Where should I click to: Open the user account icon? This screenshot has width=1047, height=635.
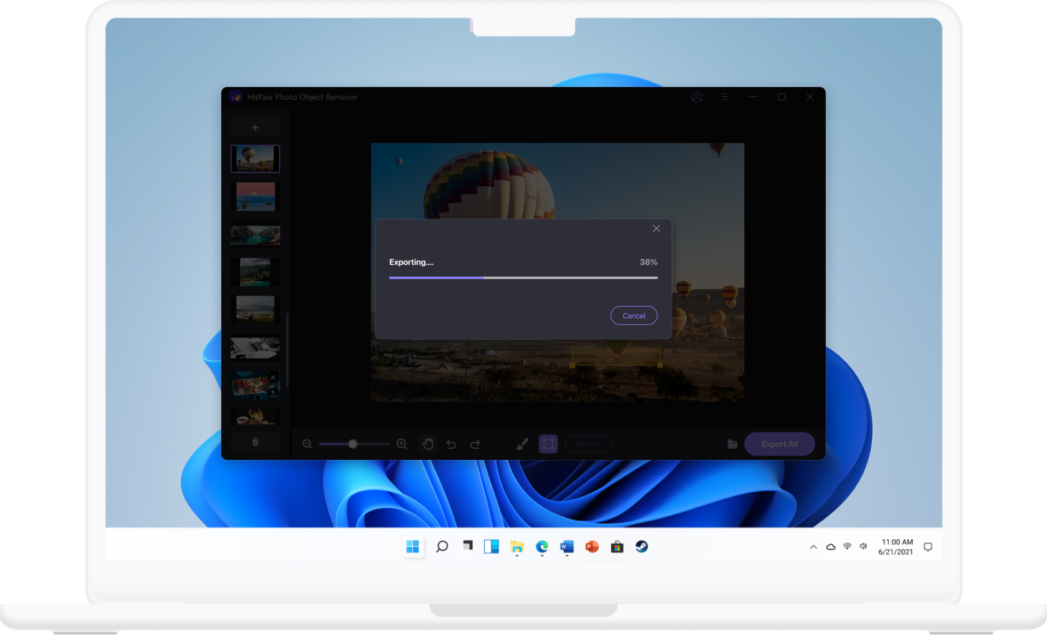(697, 97)
